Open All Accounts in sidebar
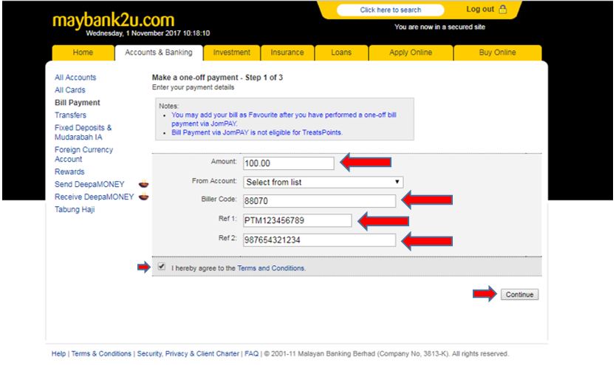The image size is (616, 365). click(x=75, y=78)
